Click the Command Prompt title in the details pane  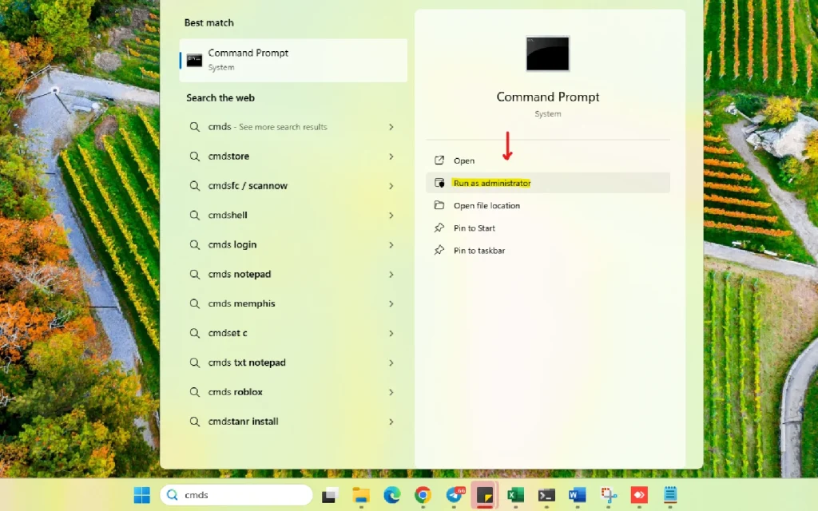[548, 97]
